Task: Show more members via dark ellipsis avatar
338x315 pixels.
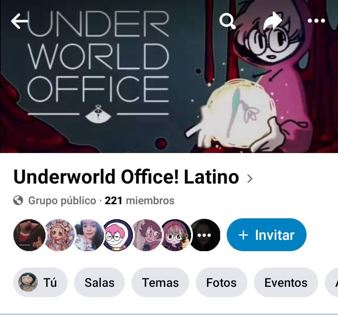Action: 204,235
